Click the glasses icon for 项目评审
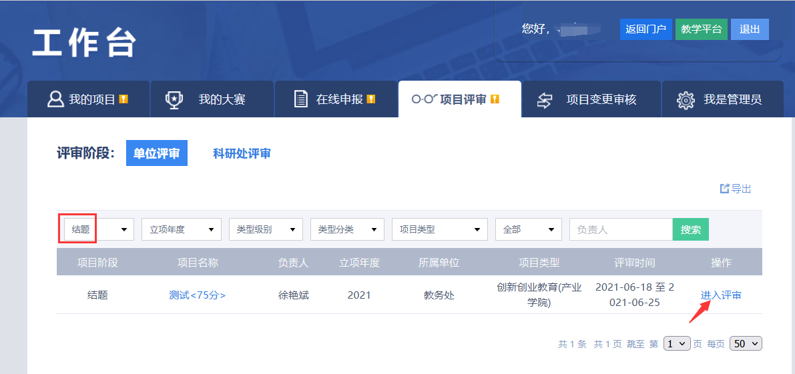Screen dimensions: 795x374 click(x=425, y=99)
